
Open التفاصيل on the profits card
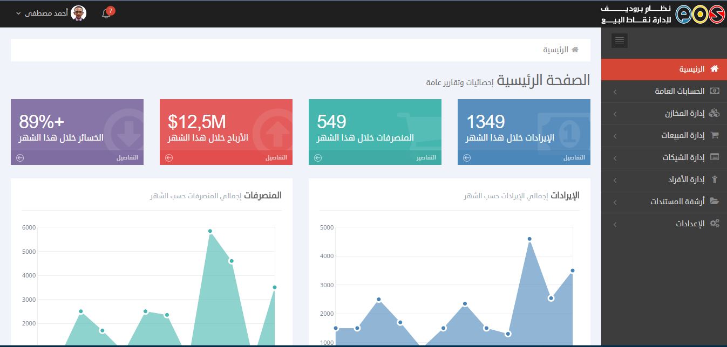point(276,158)
